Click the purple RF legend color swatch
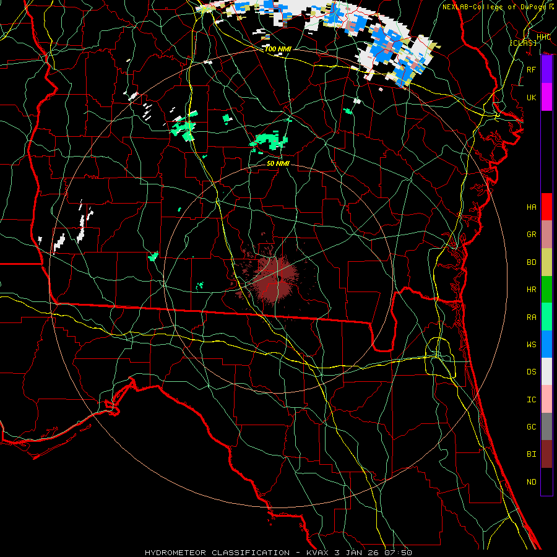This screenshot has height=557, width=557. coord(546,69)
